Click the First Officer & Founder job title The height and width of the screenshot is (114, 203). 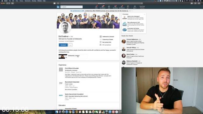72,68
